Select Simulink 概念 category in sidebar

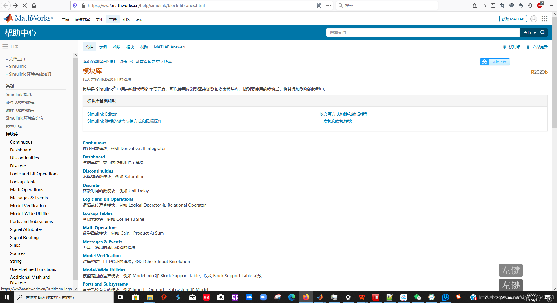coord(19,94)
